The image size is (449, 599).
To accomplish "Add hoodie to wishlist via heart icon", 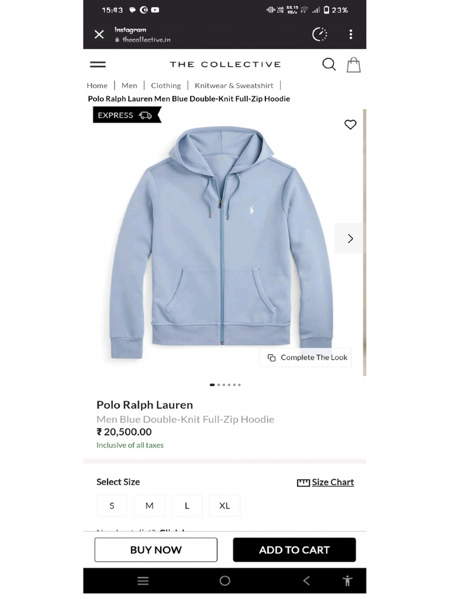I will (x=350, y=125).
